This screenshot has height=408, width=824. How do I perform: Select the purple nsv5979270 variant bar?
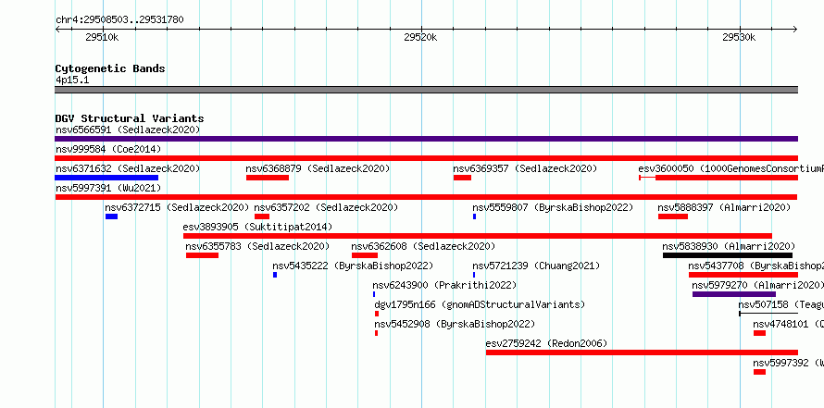pyautogui.click(x=734, y=294)
